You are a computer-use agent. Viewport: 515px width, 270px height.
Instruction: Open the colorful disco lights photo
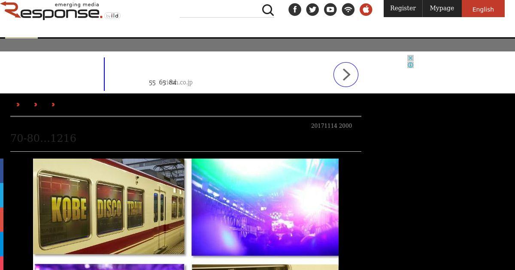(265, 207)
